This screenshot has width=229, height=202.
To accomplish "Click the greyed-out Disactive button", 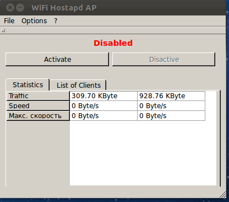I will coord(163,59).
